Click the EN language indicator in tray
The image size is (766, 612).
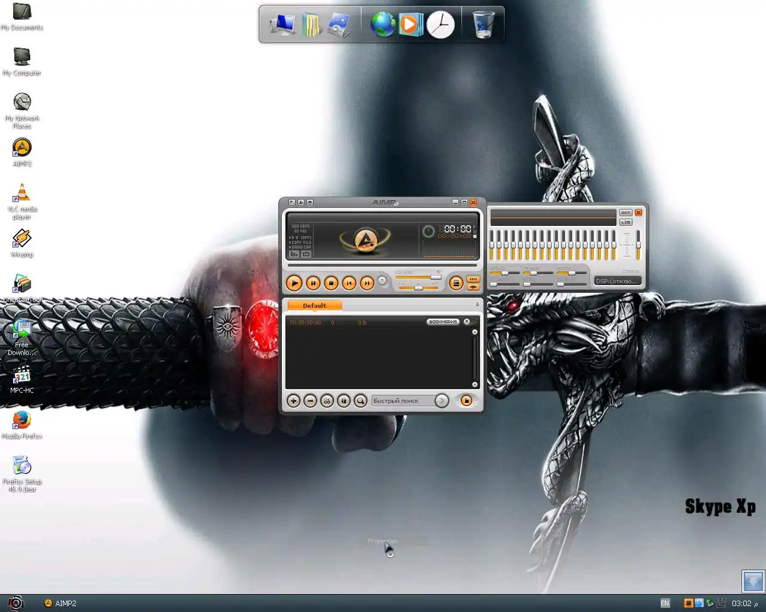pos(665,603)
